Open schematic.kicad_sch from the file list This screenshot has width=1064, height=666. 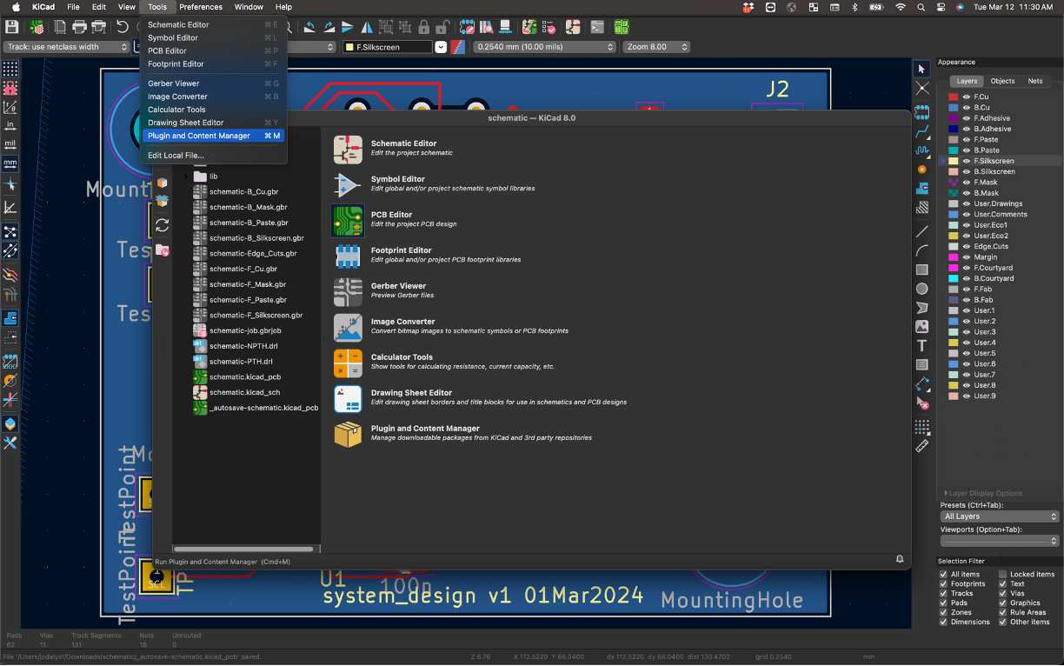tap(244, 392)
